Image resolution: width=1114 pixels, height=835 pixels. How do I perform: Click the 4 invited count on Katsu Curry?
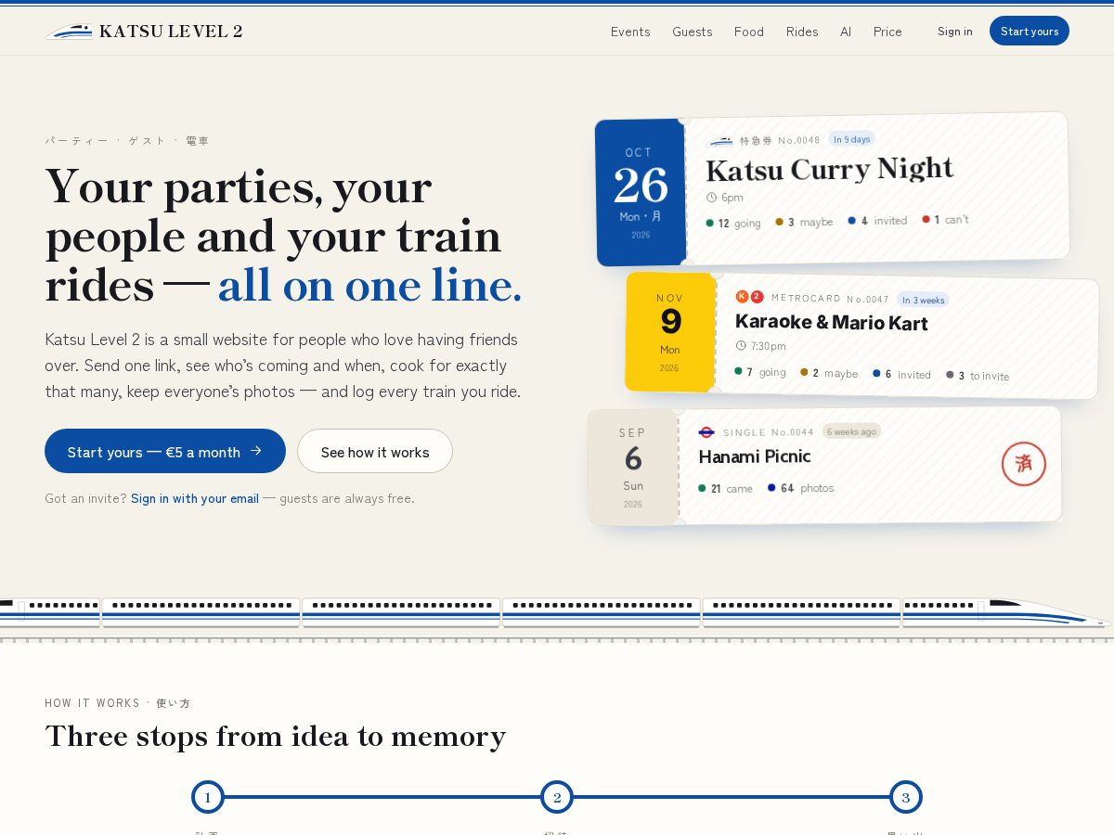[877, 221]
